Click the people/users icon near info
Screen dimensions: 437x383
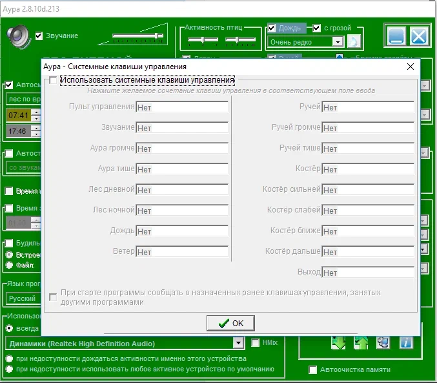coord(383,342)
